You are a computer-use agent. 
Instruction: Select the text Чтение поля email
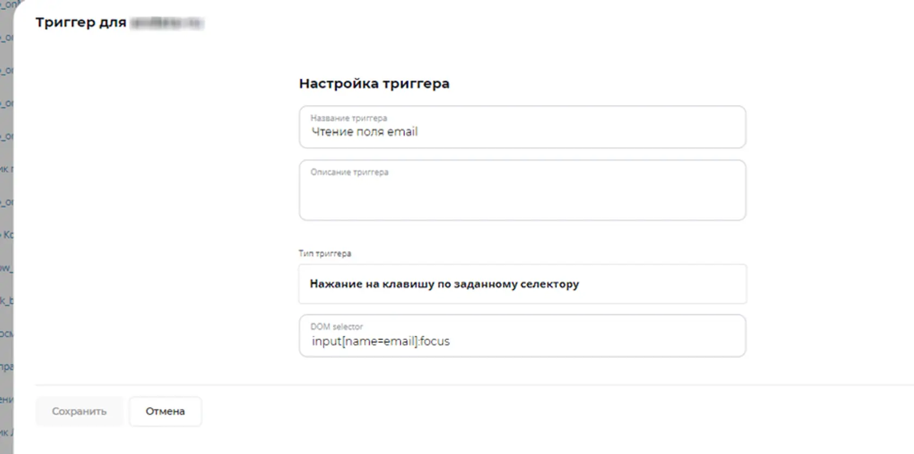pyautogui.click(x=365, y=132)
